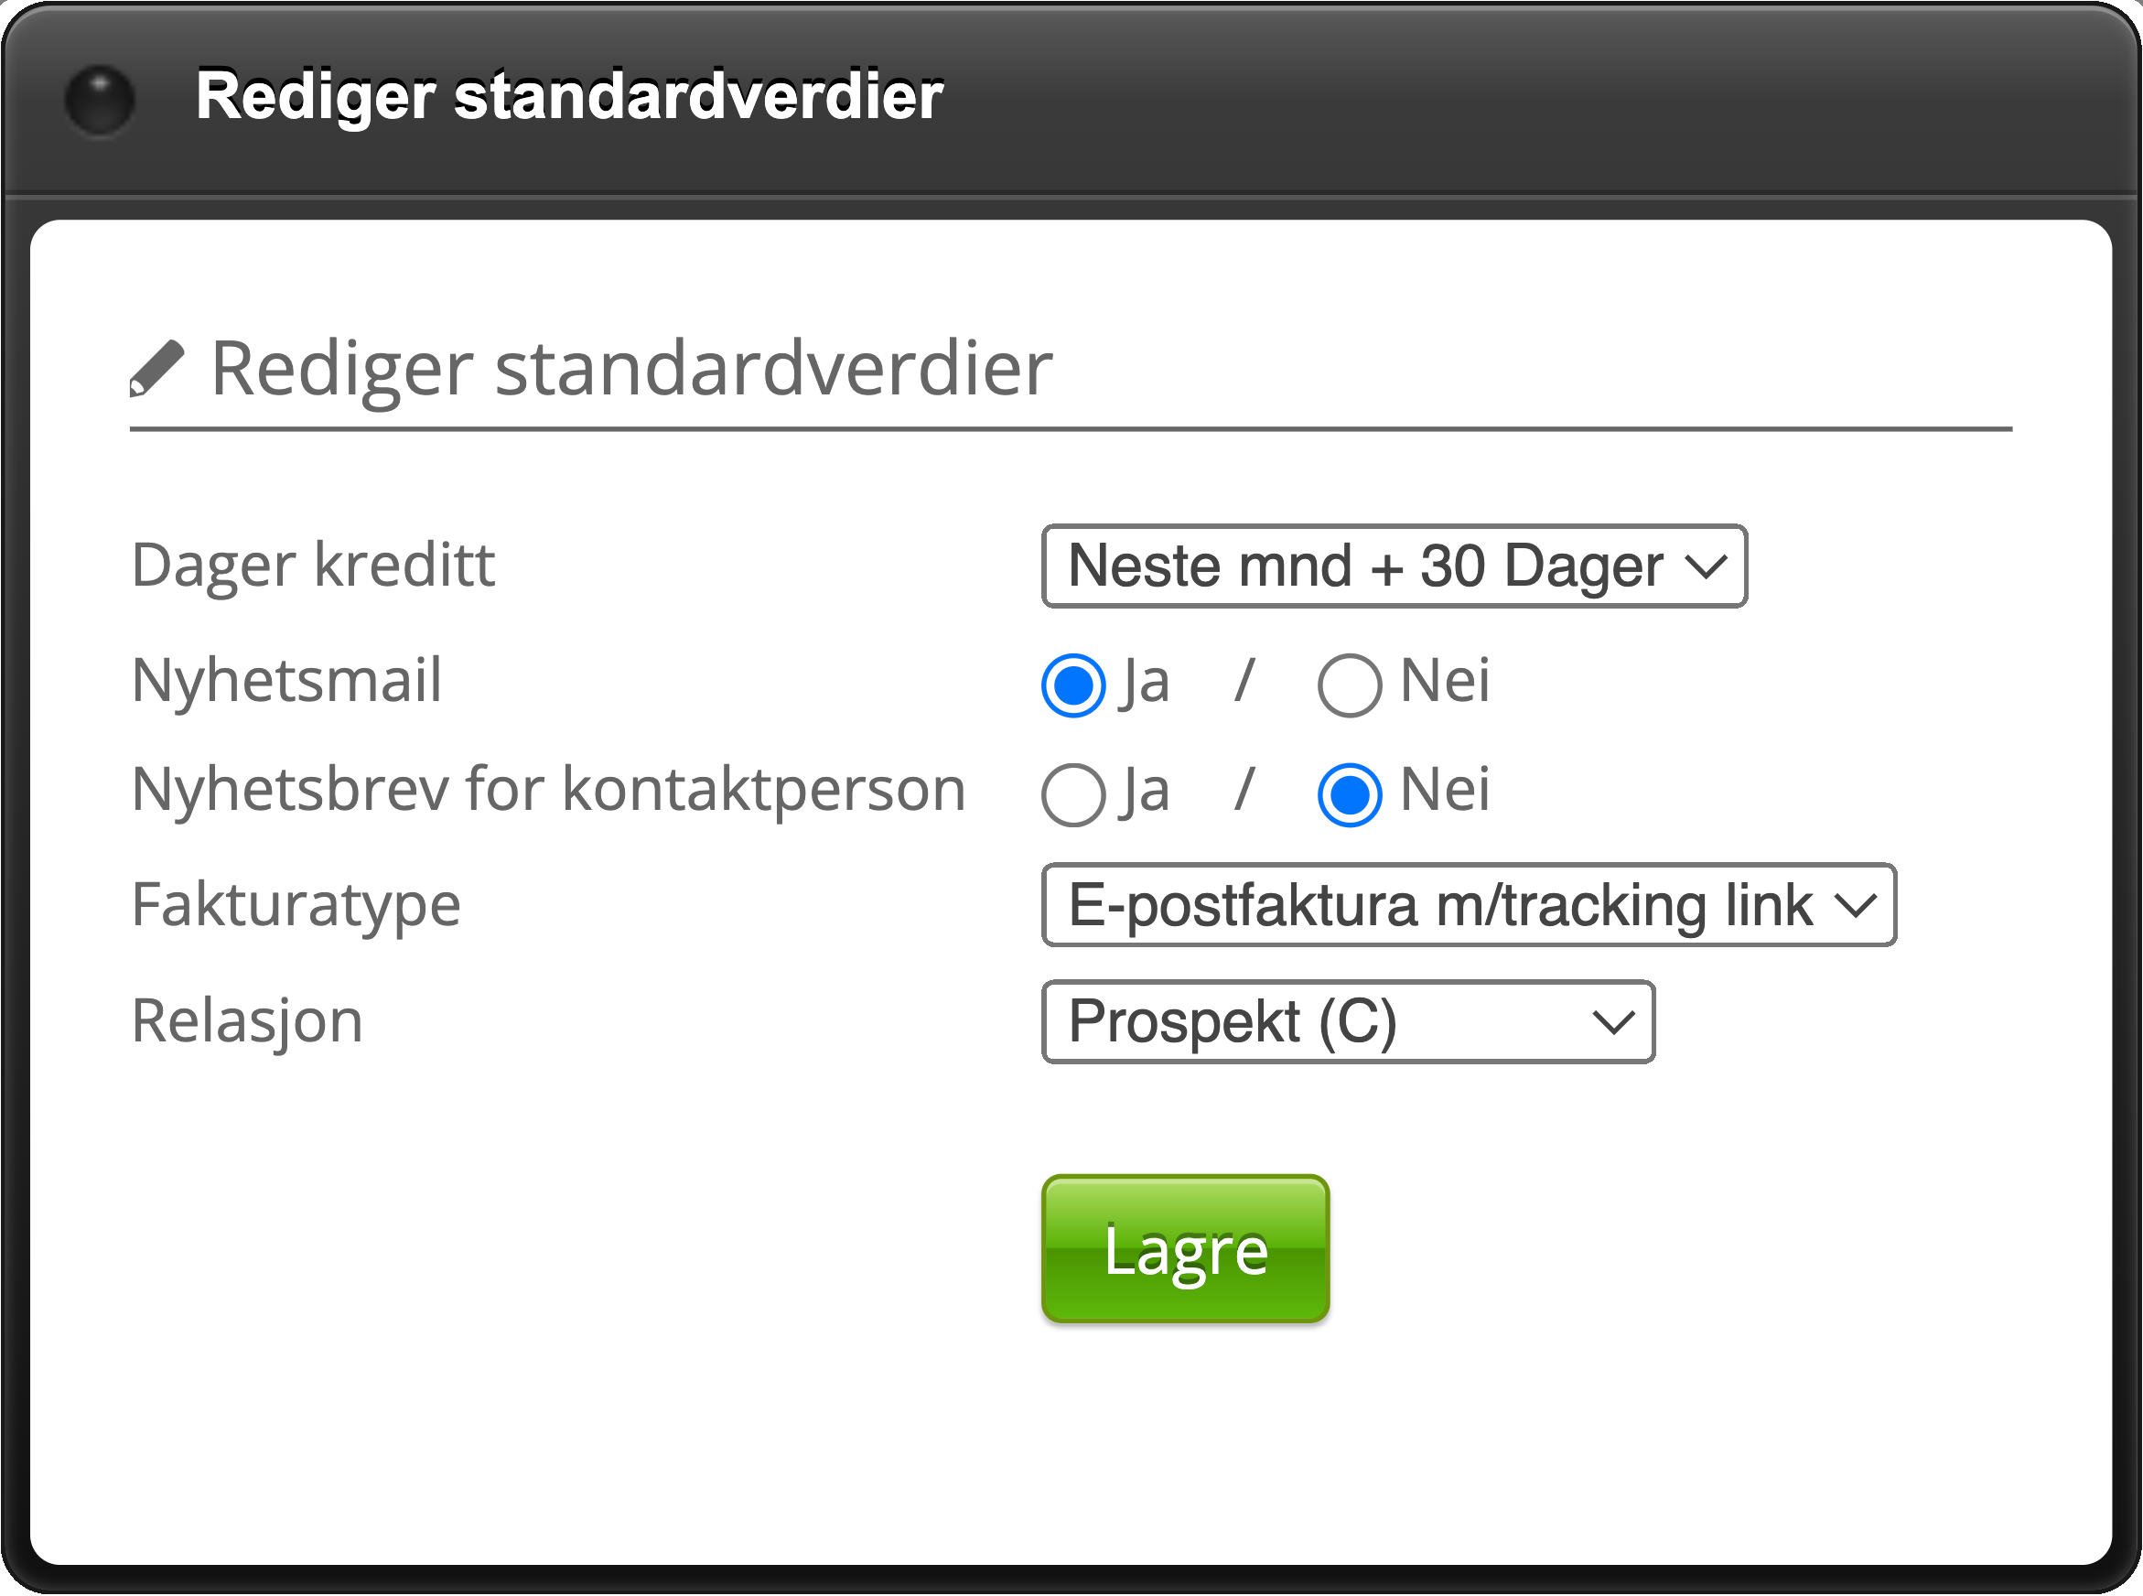Image resolution: width=2143 pixels, height=1596 pixels.
Task: Click the Nei text in Nyhetsmail row
Action: point(1444,681)
